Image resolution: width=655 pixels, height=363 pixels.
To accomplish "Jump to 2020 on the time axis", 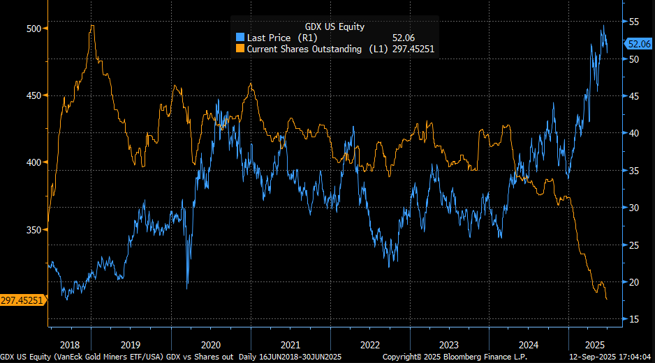I will pos(210,345).
